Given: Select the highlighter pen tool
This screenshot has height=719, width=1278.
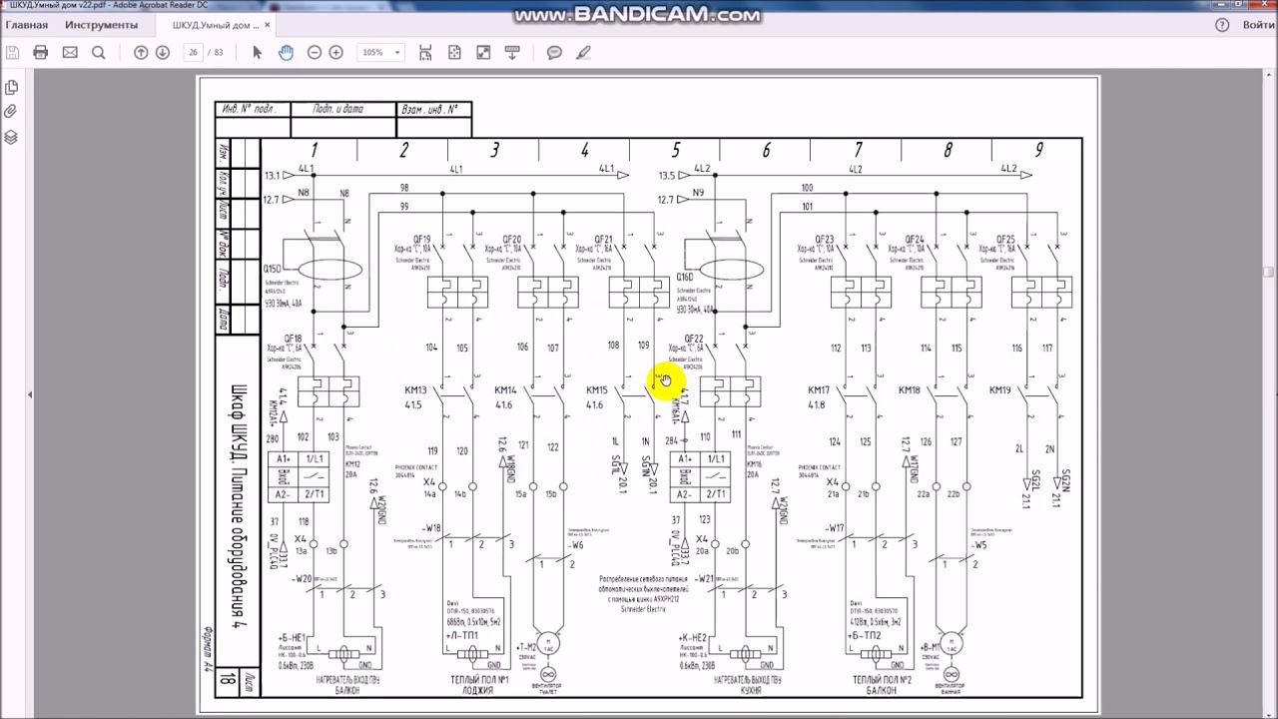Looking at the screenshot, I should coord(584,52).
